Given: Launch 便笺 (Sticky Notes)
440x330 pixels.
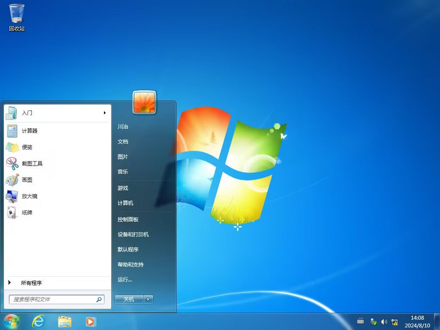Looking at the screenshot, I should coord(27,147).
